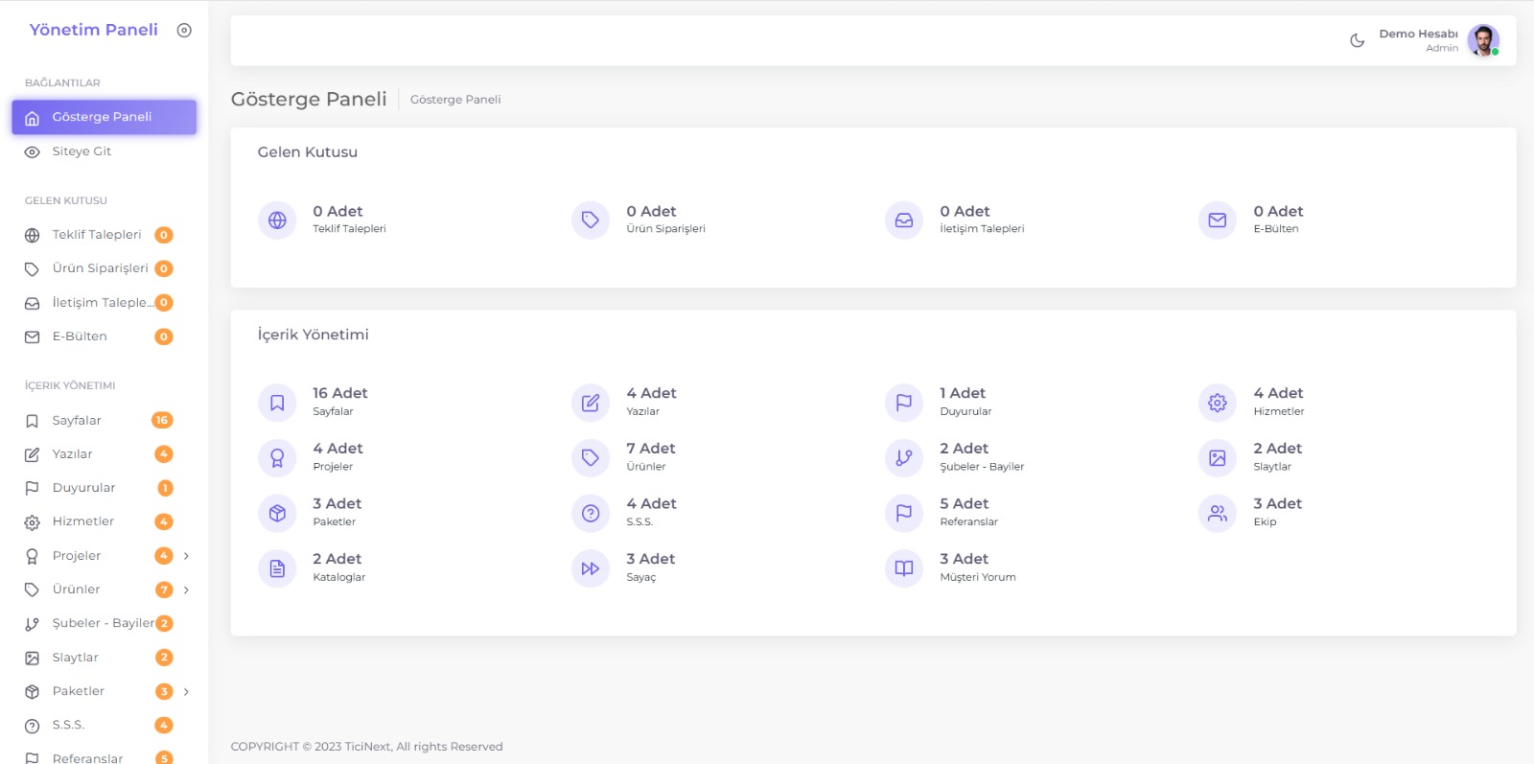
Task: Open Duyurular from the sidebar menu
Action: pyautogui.click(x=83, y=488)
